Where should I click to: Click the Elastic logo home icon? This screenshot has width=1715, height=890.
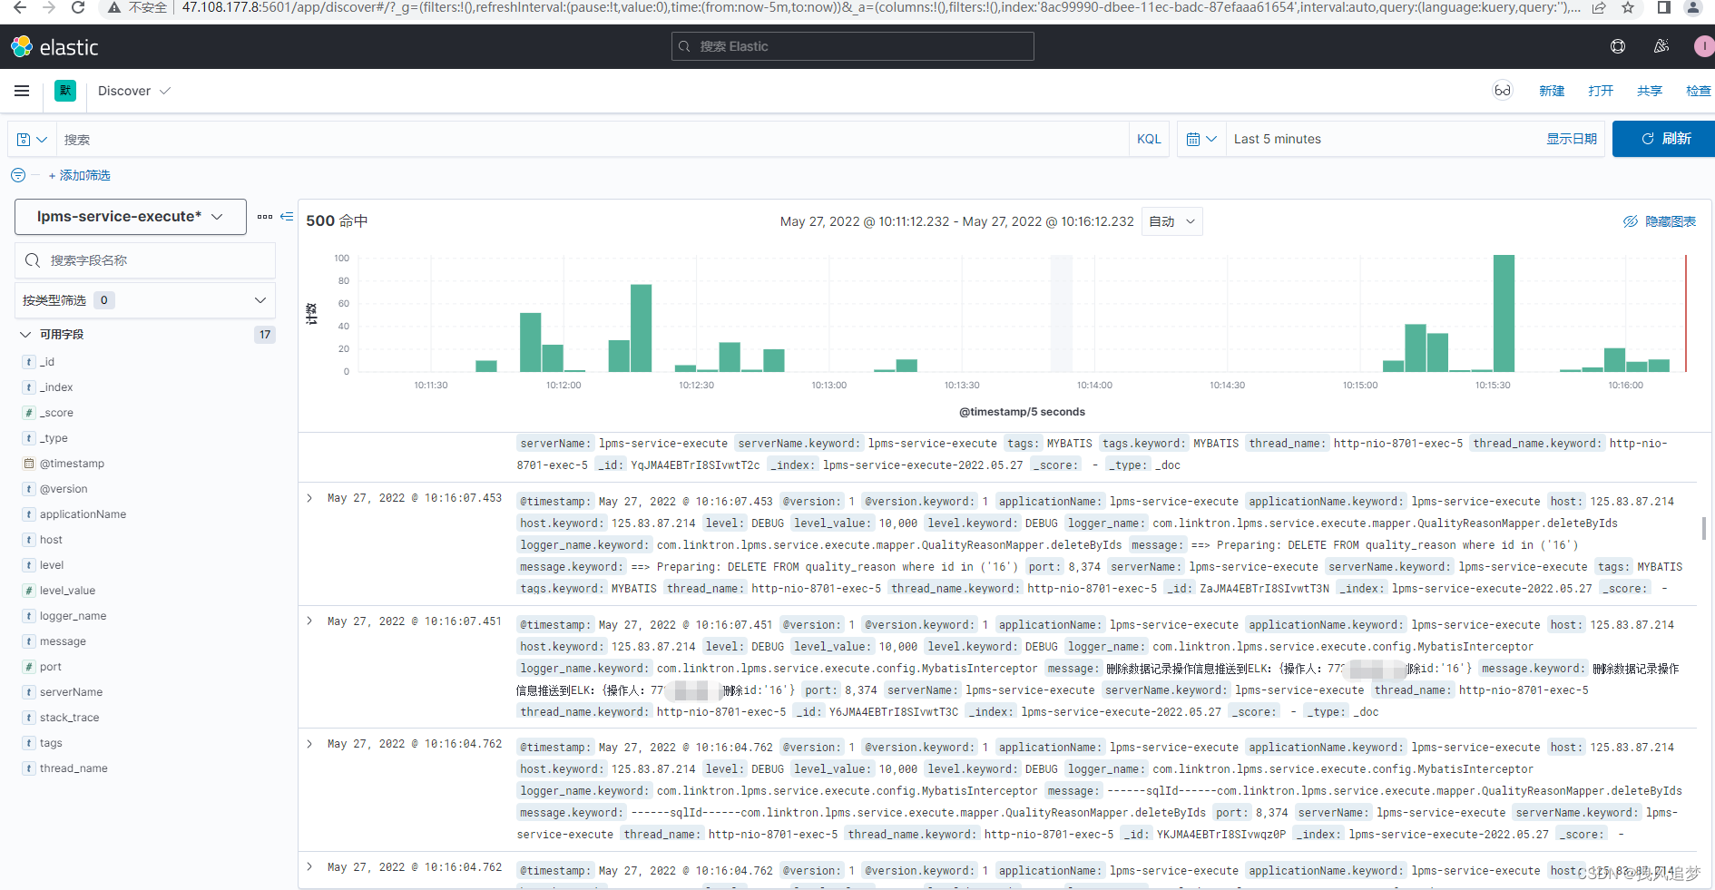[x=22, y=46]
